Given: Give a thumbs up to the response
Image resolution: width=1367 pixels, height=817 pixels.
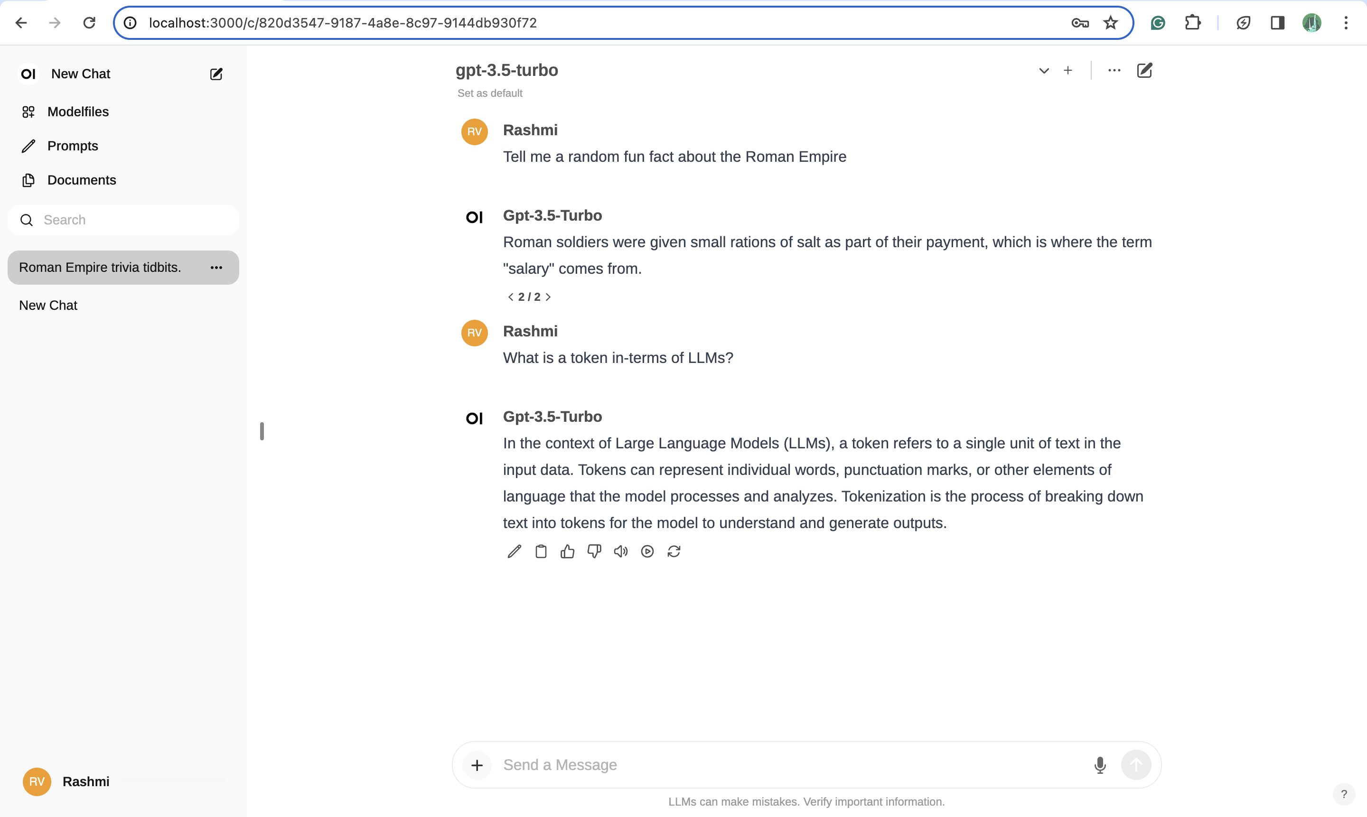Looking at the screenshot, I should 567,551.
